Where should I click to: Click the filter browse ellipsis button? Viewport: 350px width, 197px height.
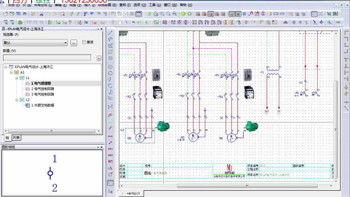pyautogui.click(x=74, y=43)
